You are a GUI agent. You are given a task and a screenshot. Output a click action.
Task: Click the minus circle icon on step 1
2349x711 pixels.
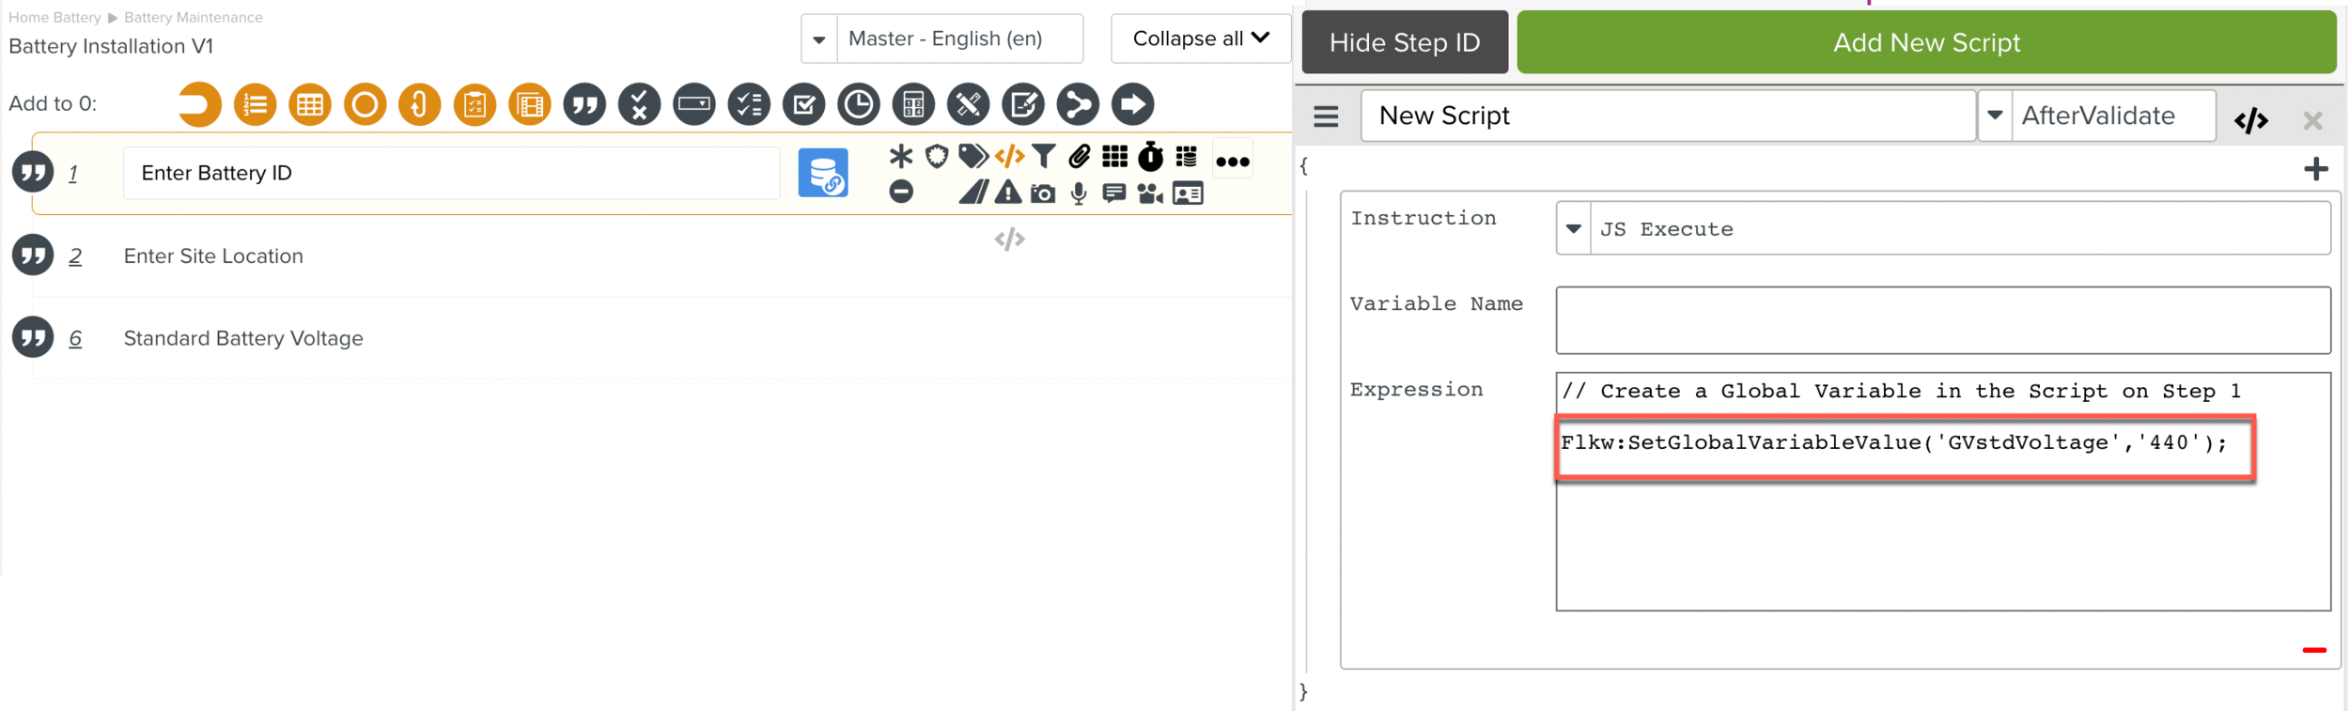coord(901,192)
